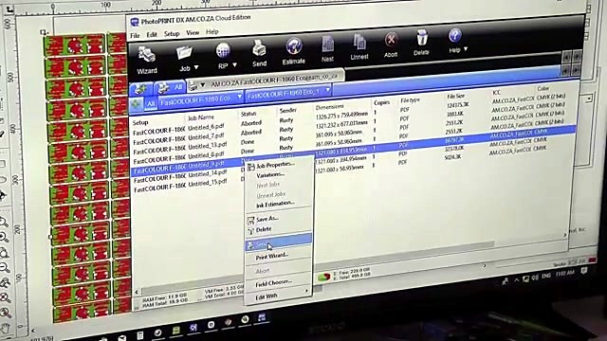Select job Untitled_14.pdf
Screen dimensions: 607x341
[208, 173]
